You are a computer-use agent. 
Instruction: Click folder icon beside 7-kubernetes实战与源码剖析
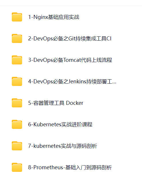click(x=17, y=146)
